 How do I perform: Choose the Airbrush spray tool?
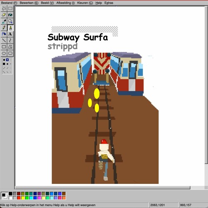coord(4,34)
